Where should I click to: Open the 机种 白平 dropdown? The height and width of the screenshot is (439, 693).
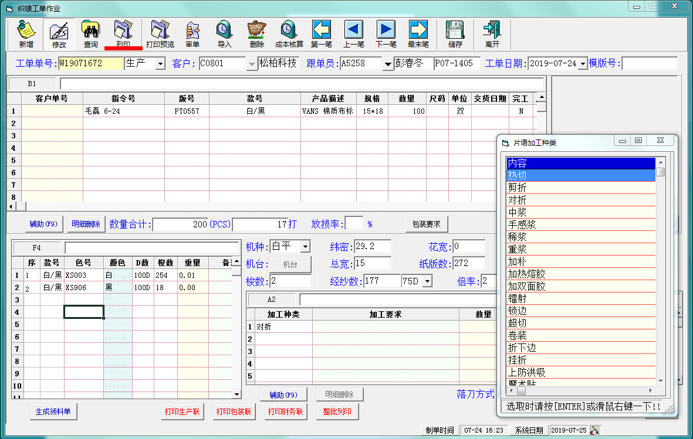pyautogui.click(x=305, y=246)
